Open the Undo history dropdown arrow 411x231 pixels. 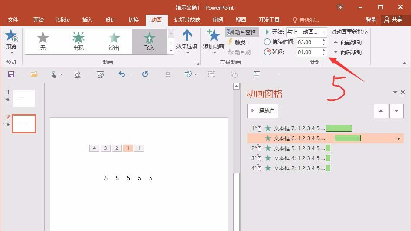[130, 74]
